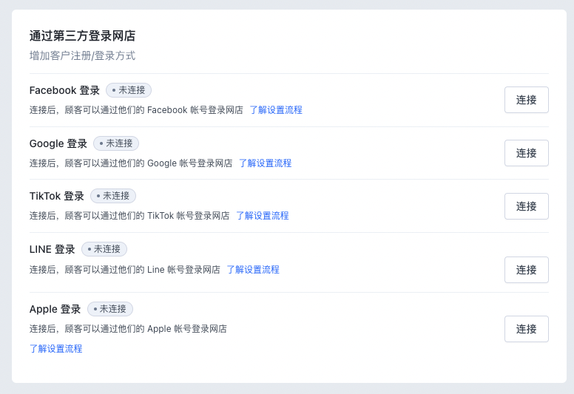This screenshot has height=394, width=574.
Task: Open 了解设置流程 link for Facebook
Action: click(276, 109)
